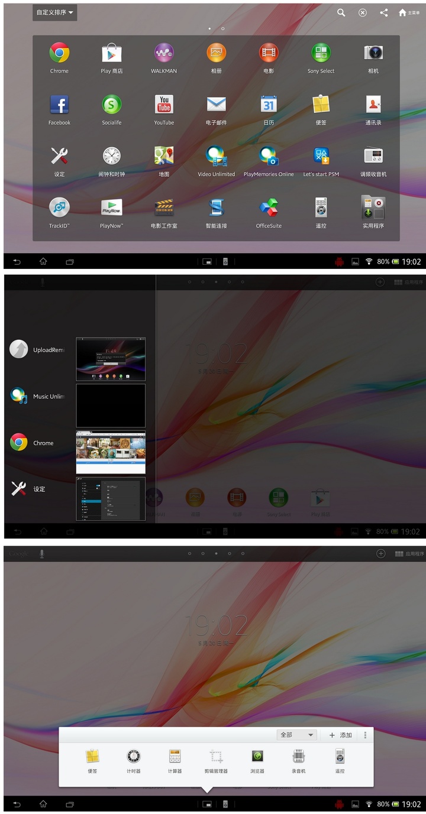Launch the 便签 small app in panel
This screenshot has width=426, height=814.
(92, 761)
